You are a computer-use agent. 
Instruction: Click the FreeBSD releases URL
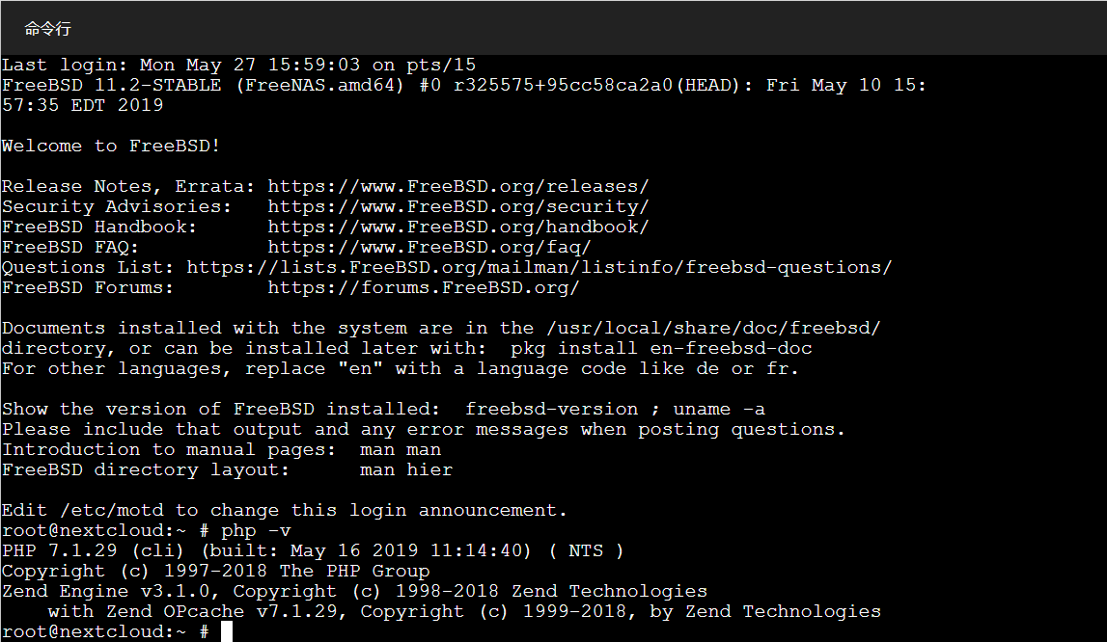click(x=458, y=187)
